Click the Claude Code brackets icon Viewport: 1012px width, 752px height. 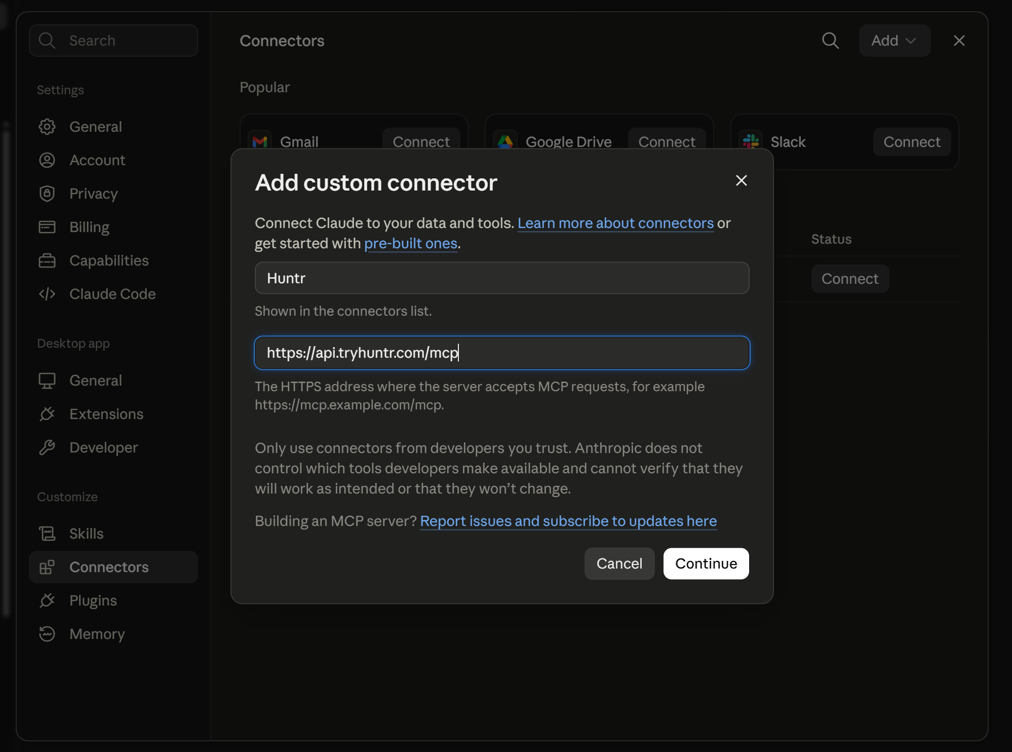click(x=47, y=294)
